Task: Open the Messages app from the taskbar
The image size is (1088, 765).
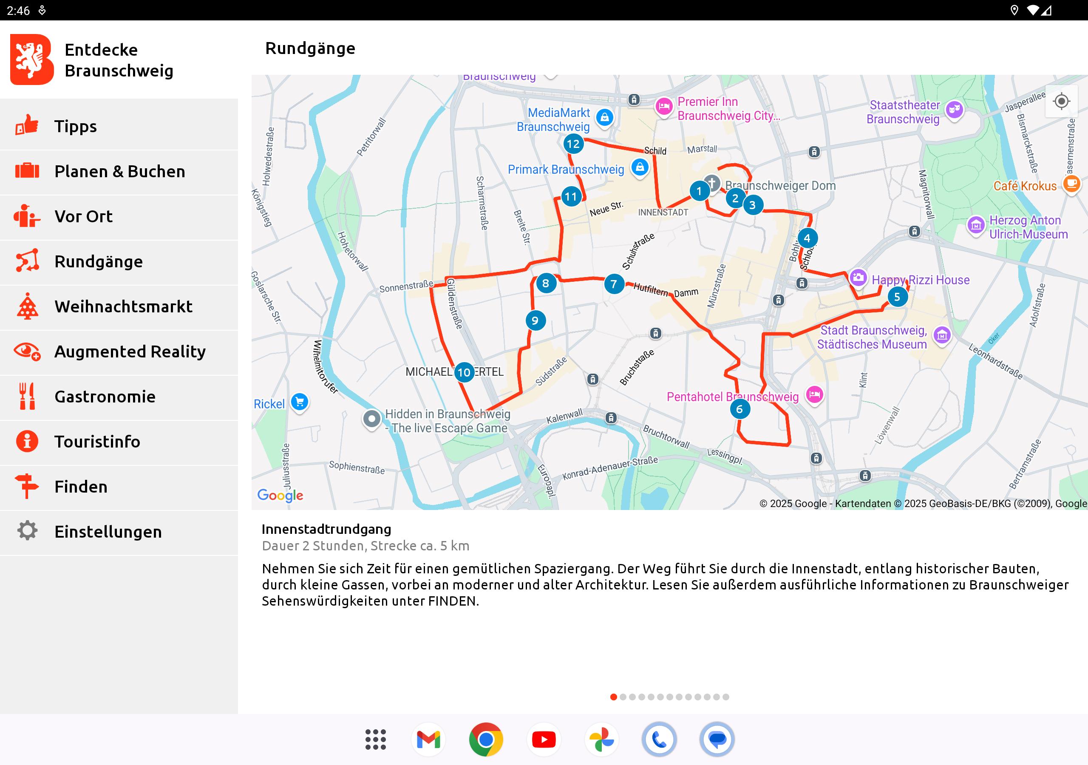Action: pos(717,739)
